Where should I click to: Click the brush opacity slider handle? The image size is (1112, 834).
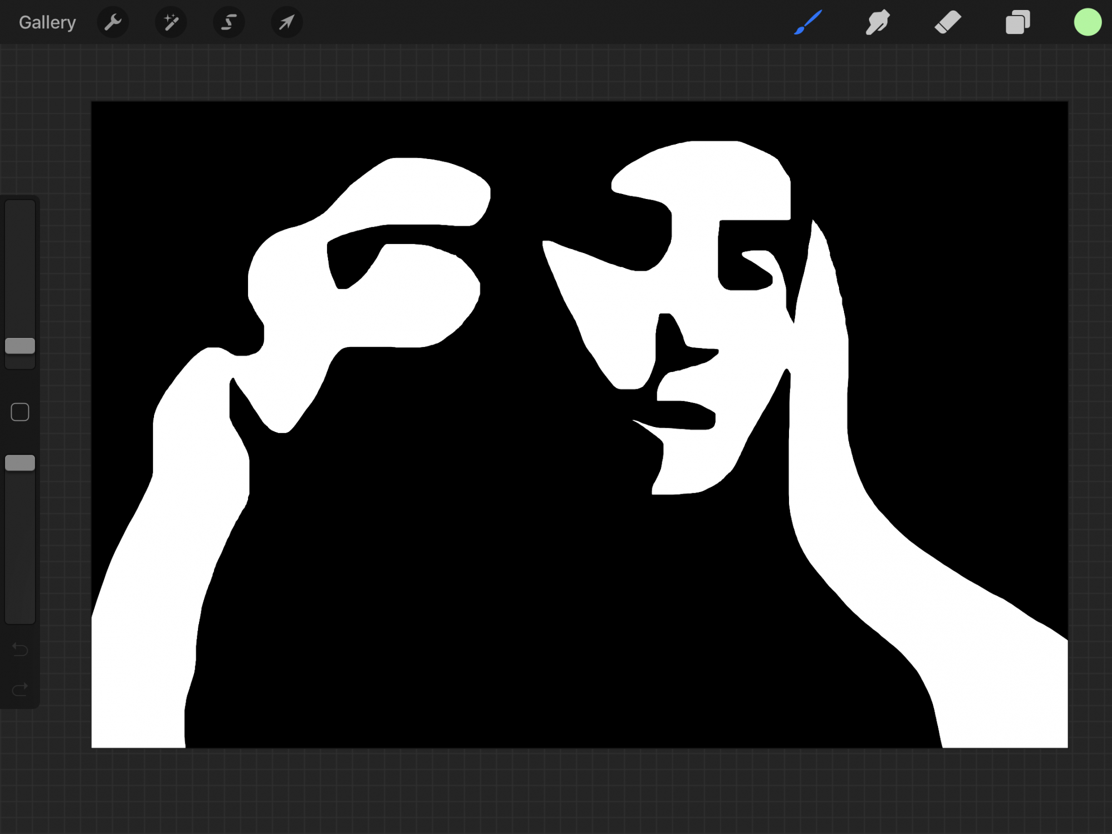coord(20,463)
